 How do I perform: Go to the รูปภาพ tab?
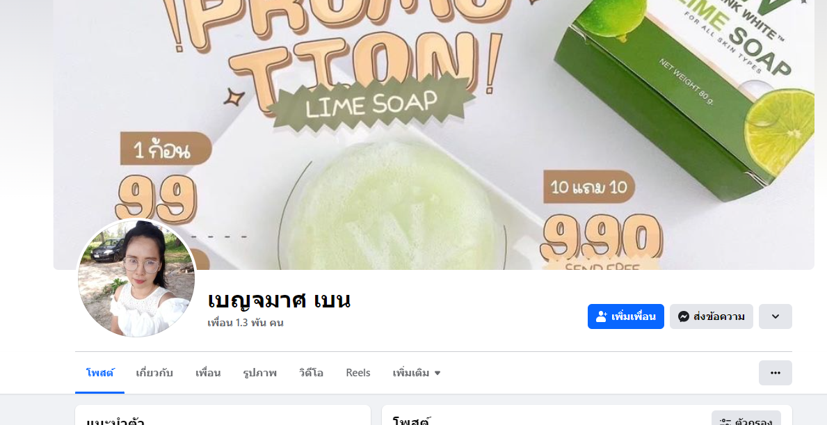(x=259, y=373)
